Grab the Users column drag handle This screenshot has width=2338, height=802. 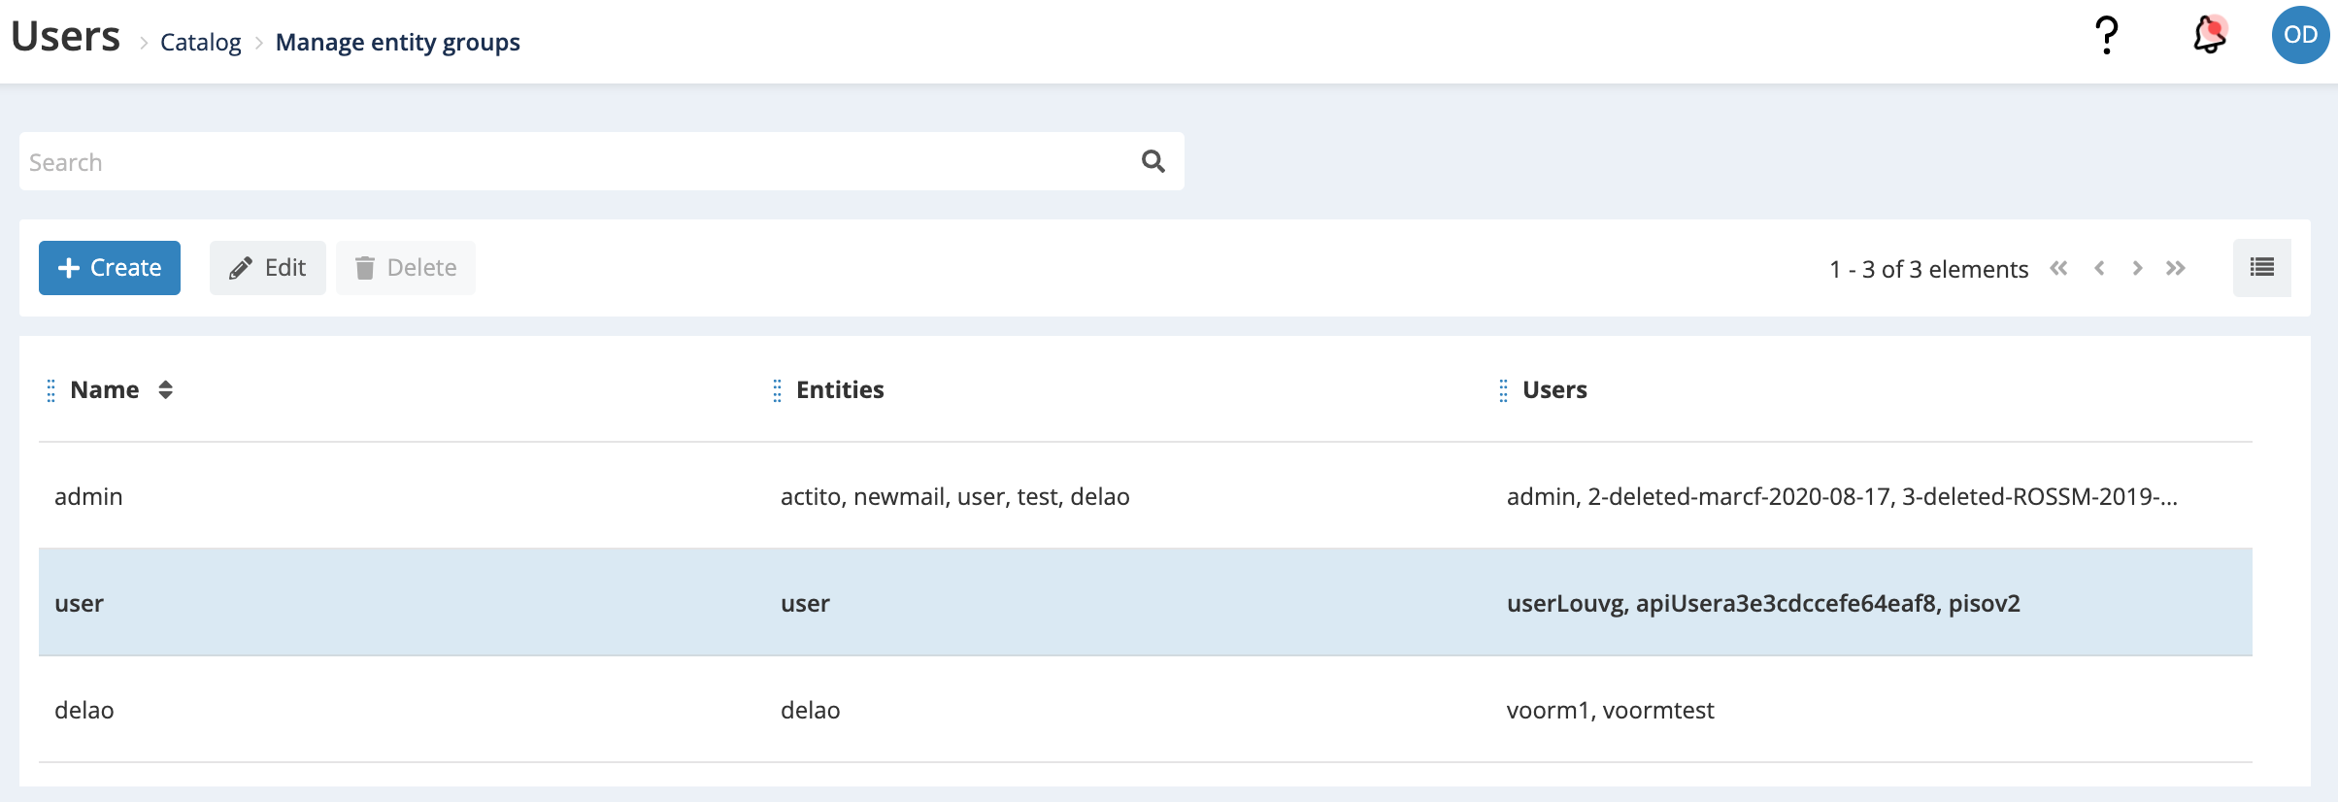pos(1503,390)
